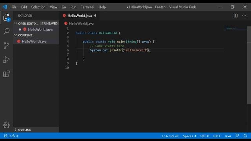Click the 1 UNSAVED badge
Image resolution: width=251 pixels, height=141 pixels.
pos(49,23)
